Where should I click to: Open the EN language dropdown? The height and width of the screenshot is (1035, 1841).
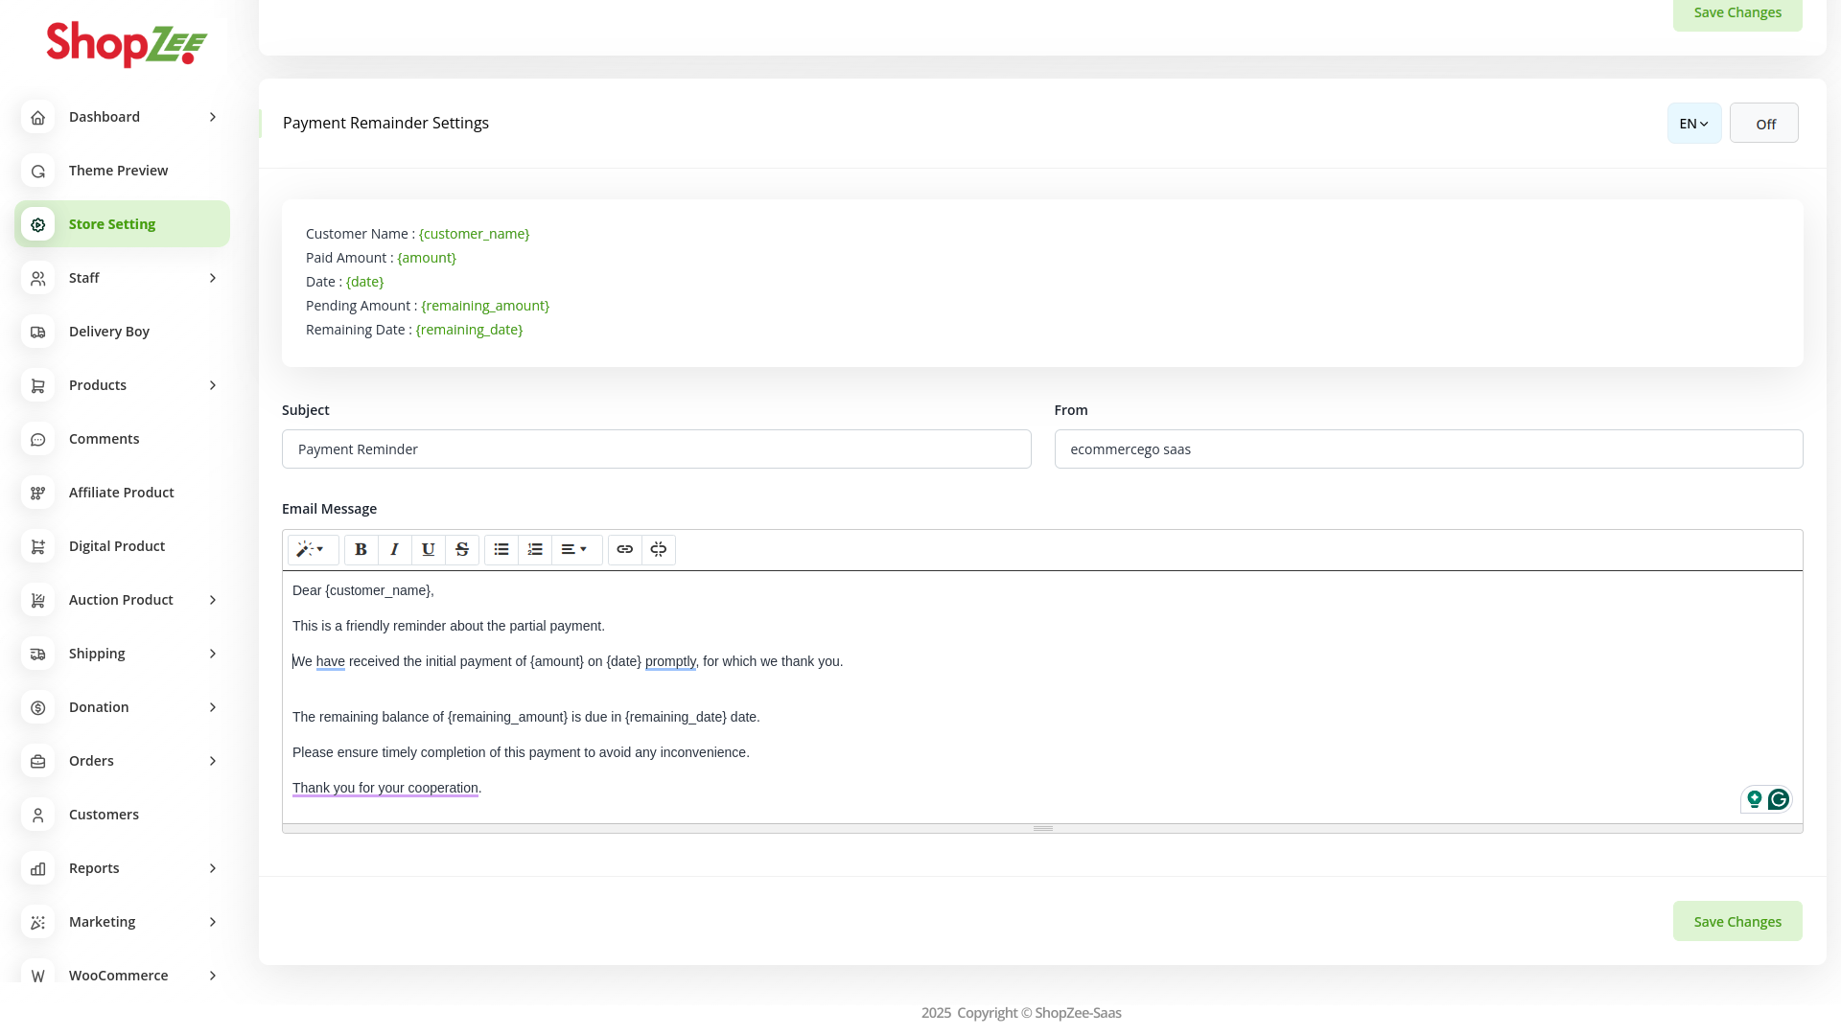(x=1693, y=124)
